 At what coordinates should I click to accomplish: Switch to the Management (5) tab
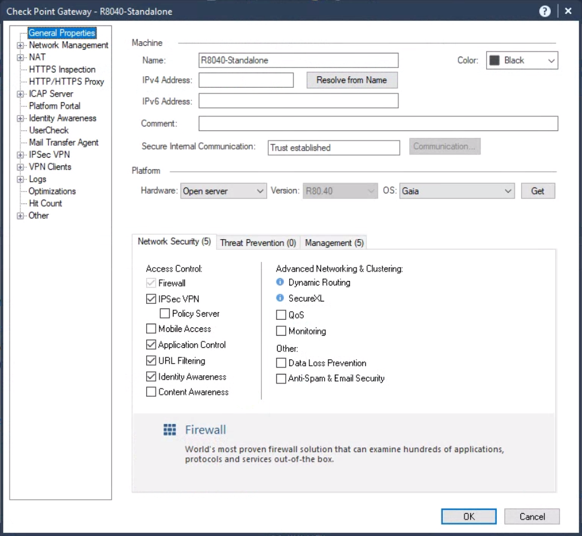click(334, 243)
